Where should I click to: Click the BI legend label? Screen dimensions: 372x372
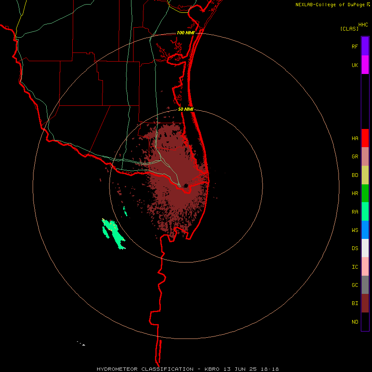(x=355, y=303)
